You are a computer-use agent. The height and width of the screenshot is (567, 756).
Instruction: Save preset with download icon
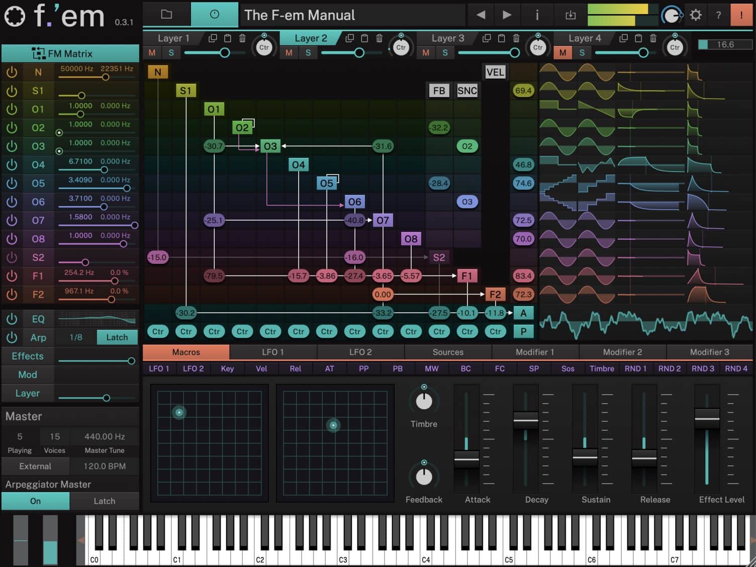571,15
